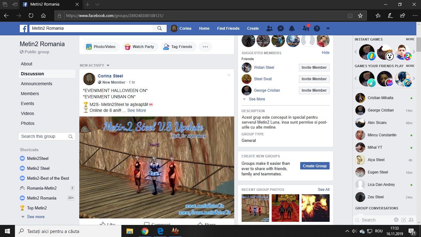The width and height of the screenshot is (421, 237).
Task: Open Notifications bell icon
Action: [x=292, y=29]
